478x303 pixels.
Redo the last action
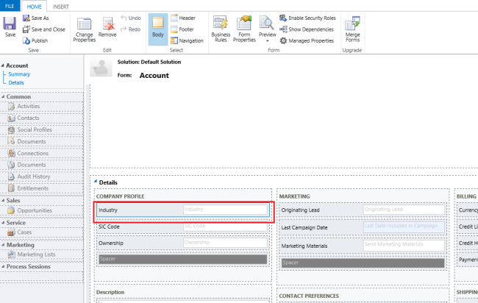(x=131, y=29)
